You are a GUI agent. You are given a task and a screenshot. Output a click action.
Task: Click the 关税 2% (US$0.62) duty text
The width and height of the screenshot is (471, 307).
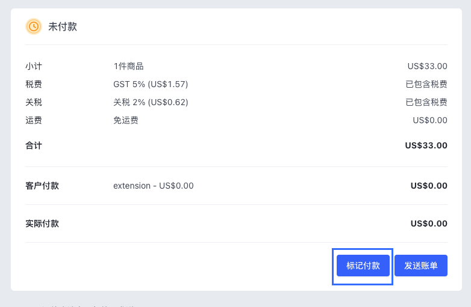coord(151,102)
